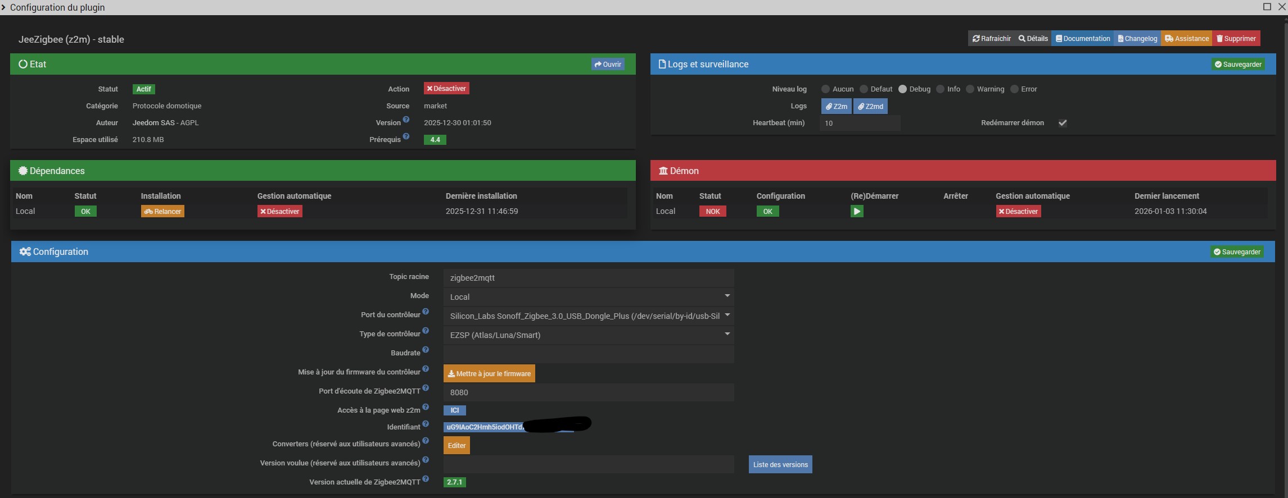Click the help icon beside Baudrate

(426, 350)
